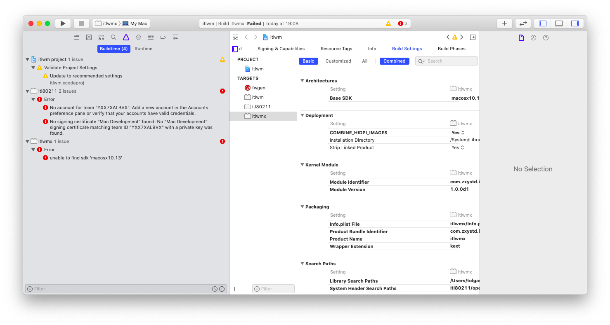Open the History inspector clock icon
This screenshot has width=610, height=325.
click(533, 37)
